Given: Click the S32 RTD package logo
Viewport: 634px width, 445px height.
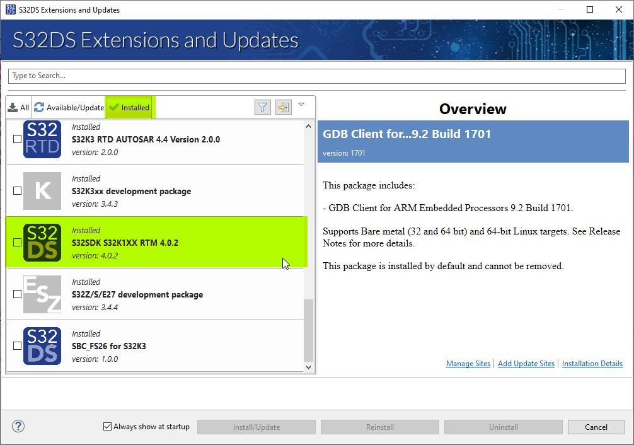Looking at the screenshot, I should pos(42,139).
